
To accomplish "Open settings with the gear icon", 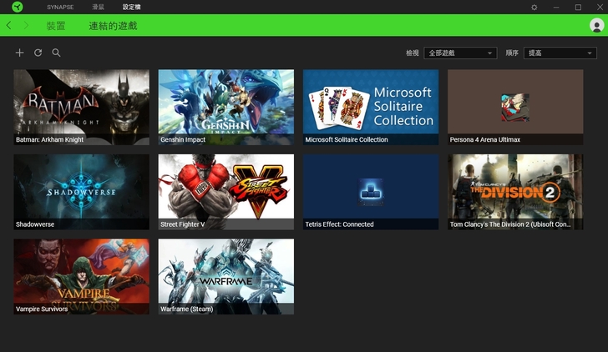I will [535, 7].
